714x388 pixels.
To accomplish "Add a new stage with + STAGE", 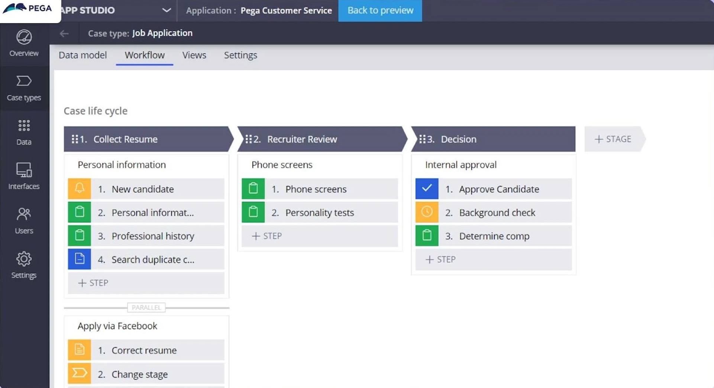I will pos(613,139).
